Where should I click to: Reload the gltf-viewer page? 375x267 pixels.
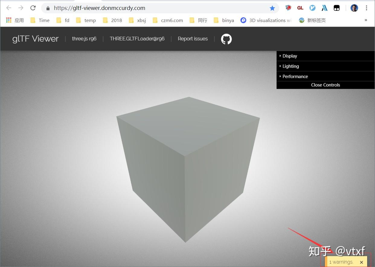[33, 8]
